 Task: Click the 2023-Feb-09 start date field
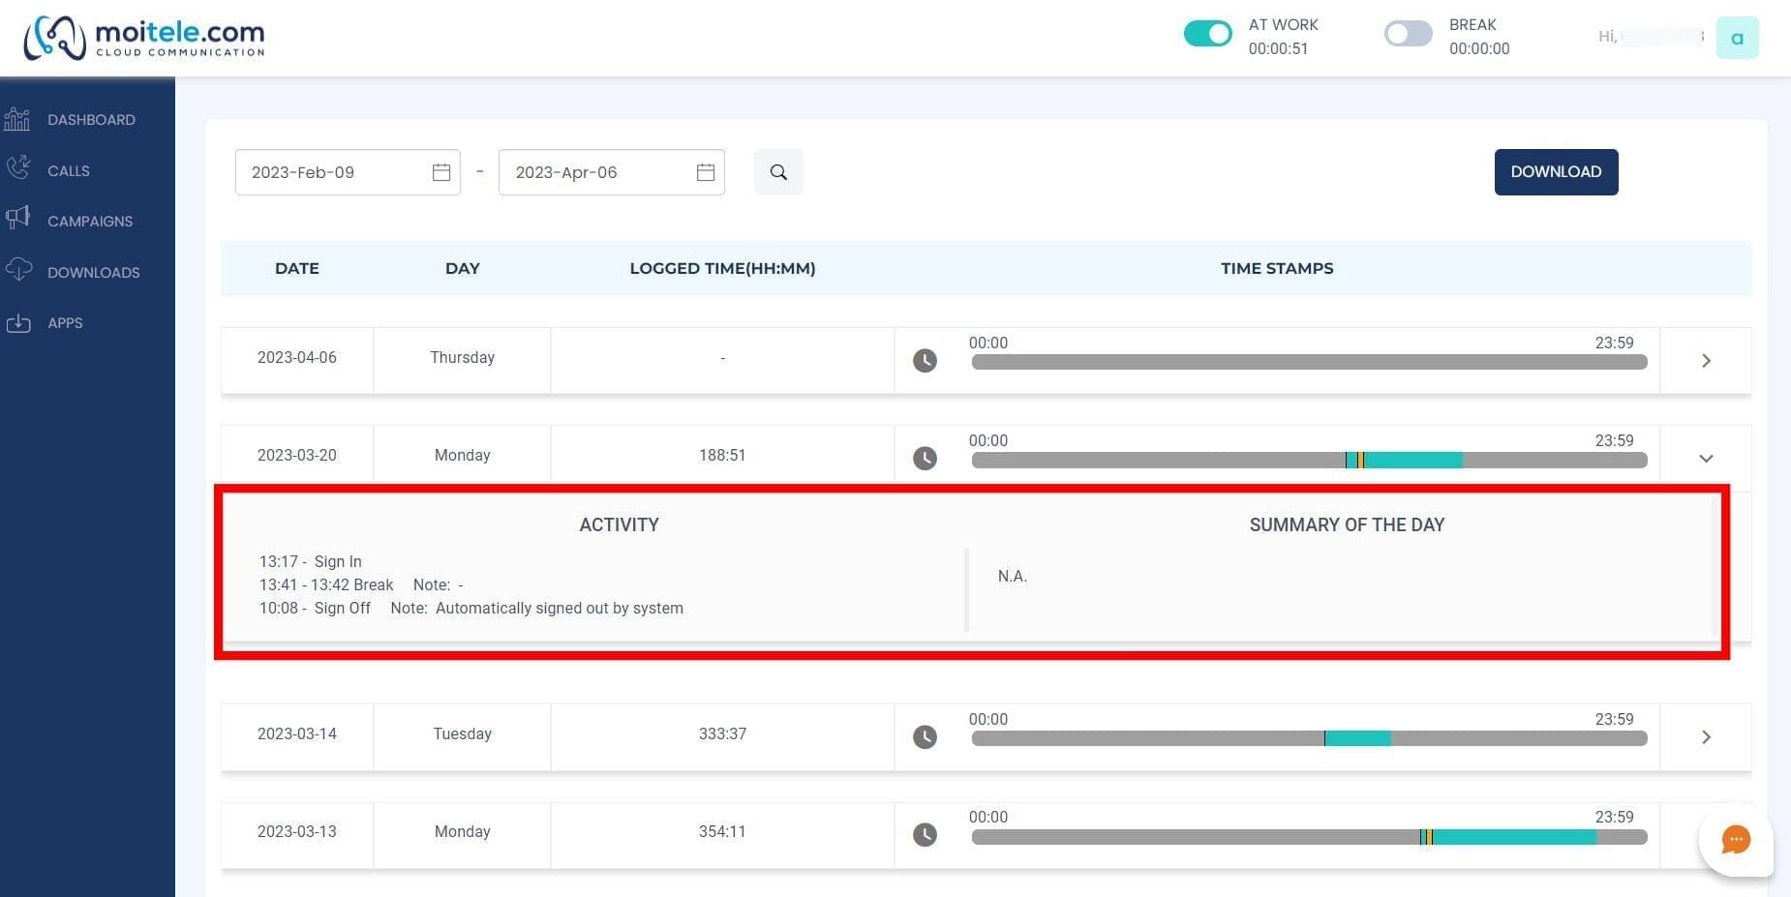click(x=348, y=172)
